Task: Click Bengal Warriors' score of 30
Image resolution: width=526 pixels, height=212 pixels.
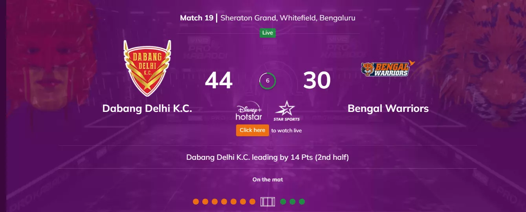Action: 317,81
